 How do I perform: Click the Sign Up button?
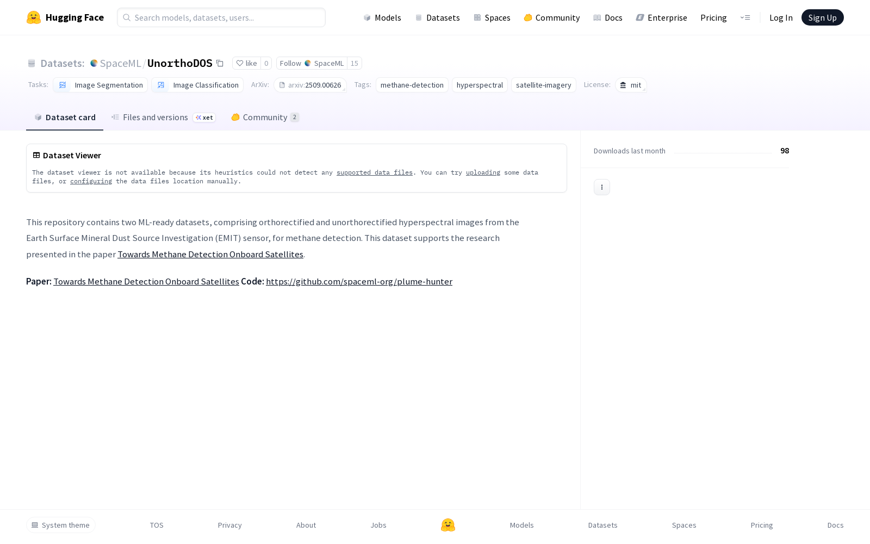click(823, 17)
